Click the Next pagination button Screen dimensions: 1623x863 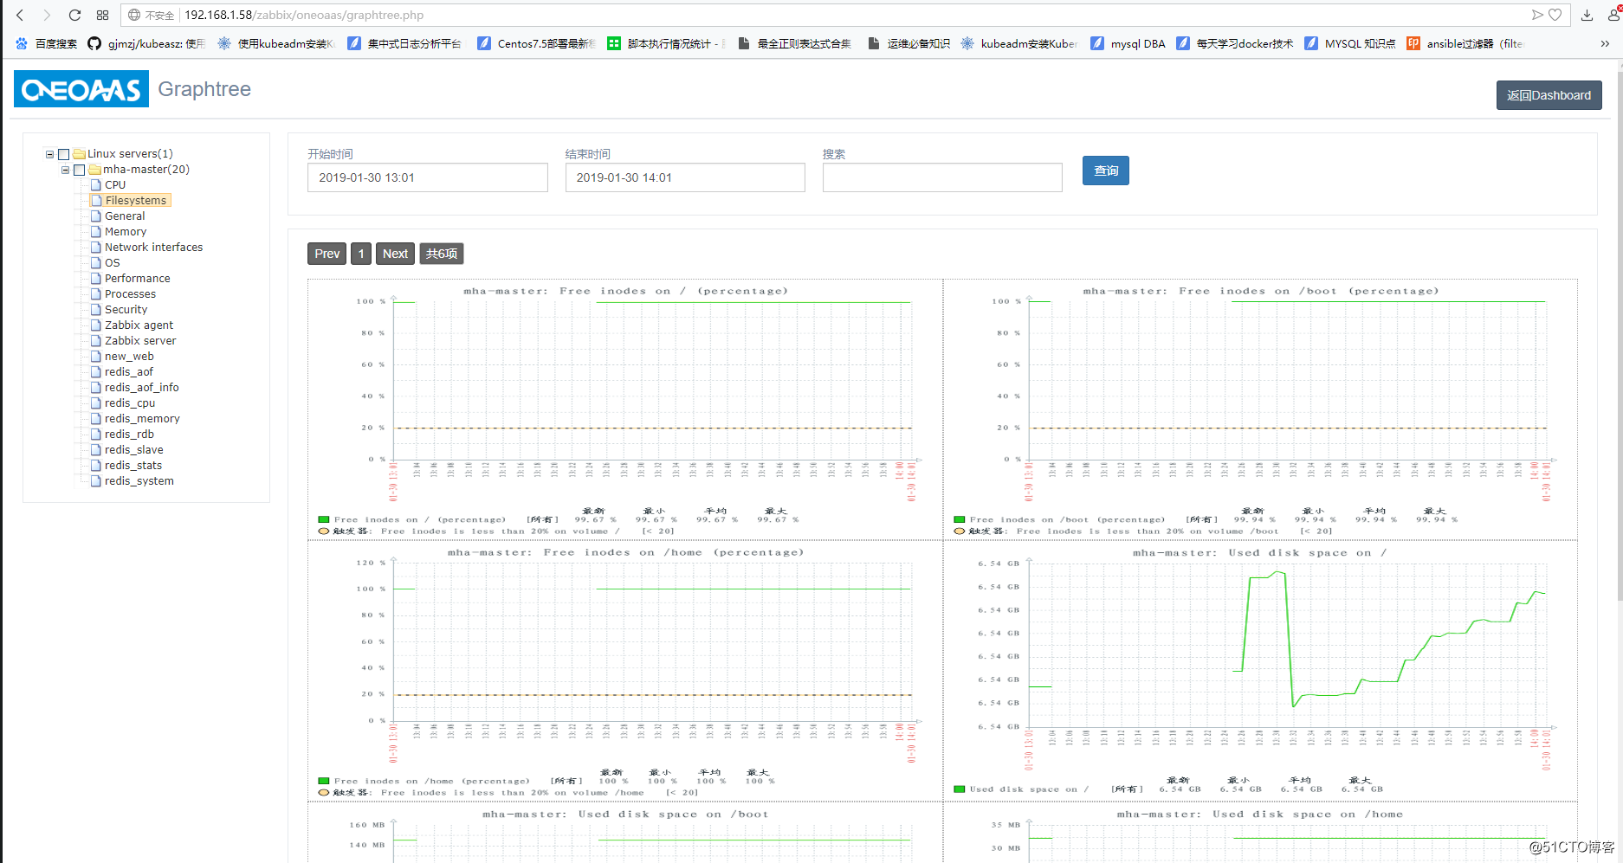pos(395,254)
